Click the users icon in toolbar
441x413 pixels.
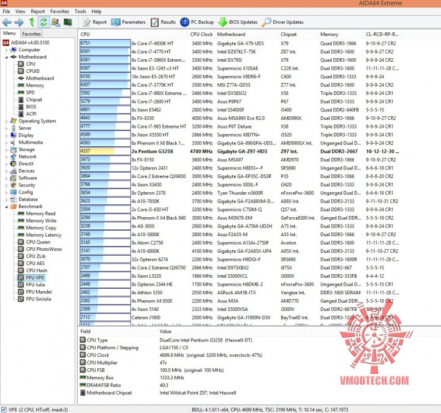(56, 22)
